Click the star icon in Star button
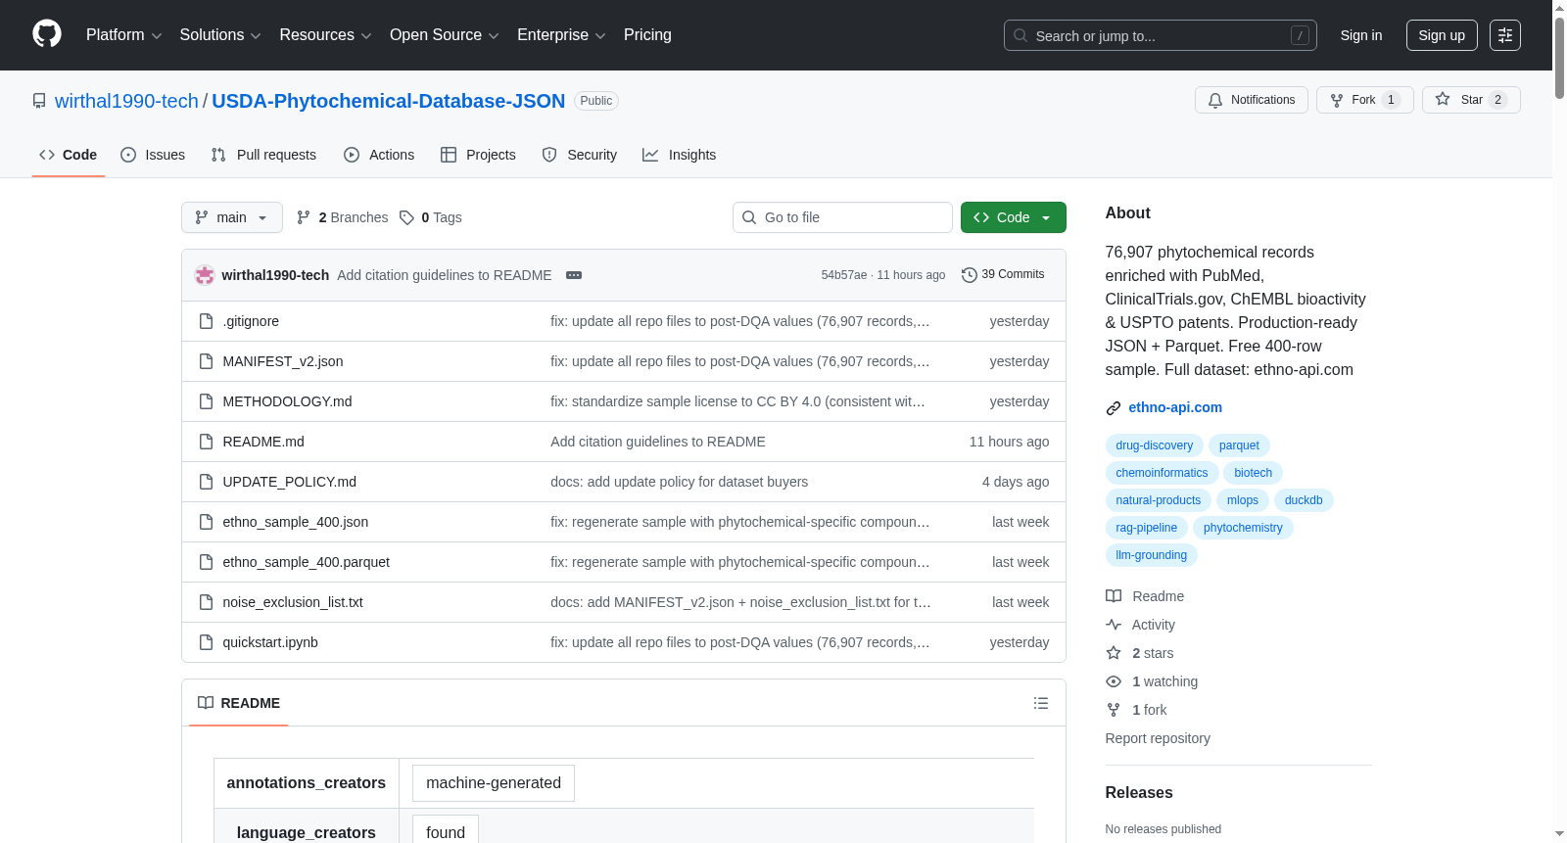 pyautogui.click(x=1443, y=99)
